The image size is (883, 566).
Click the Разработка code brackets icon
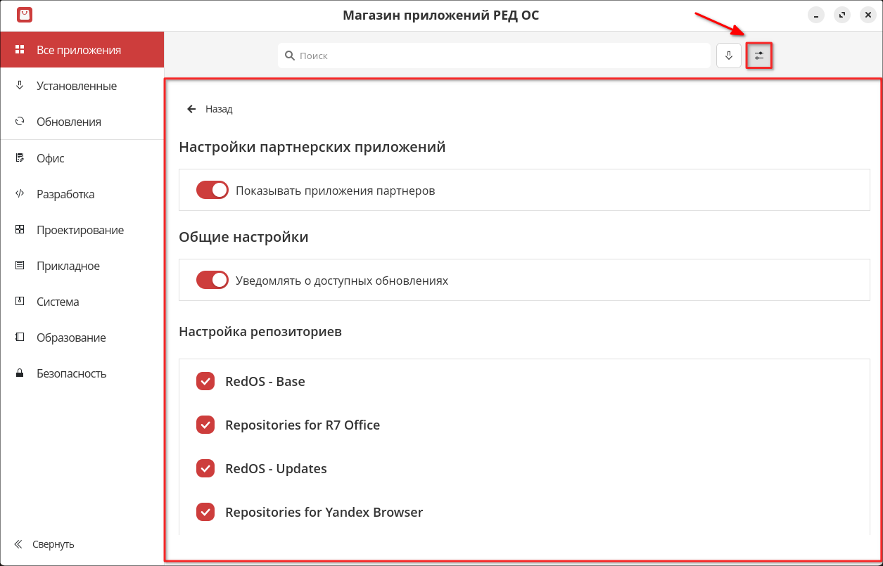tap(20, 194)
